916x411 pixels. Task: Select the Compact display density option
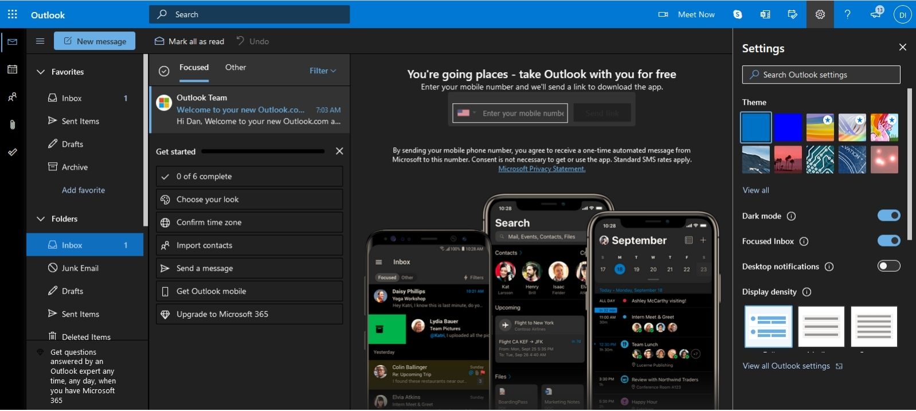coord(874,326)
